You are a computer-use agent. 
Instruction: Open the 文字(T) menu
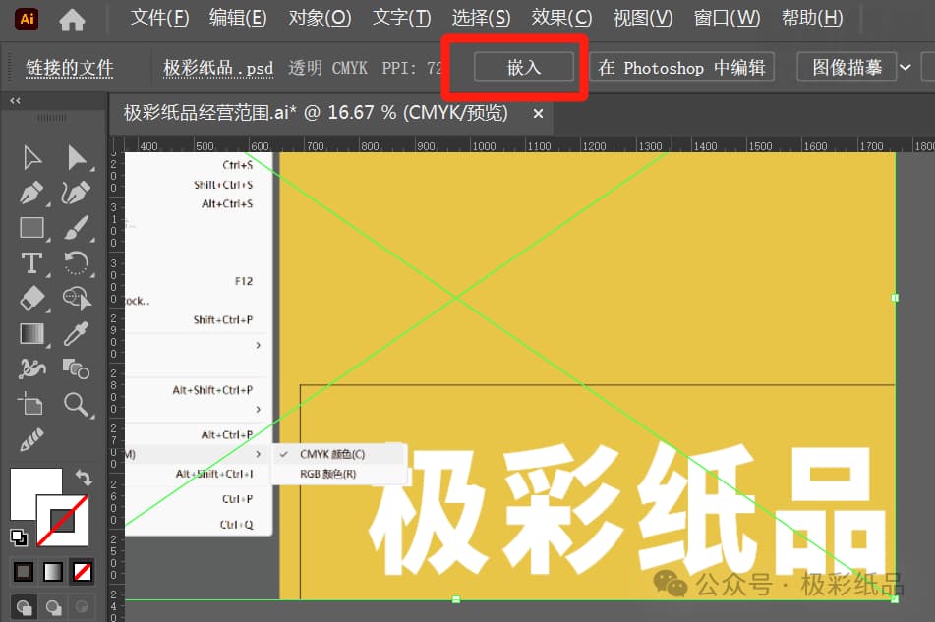401,18
